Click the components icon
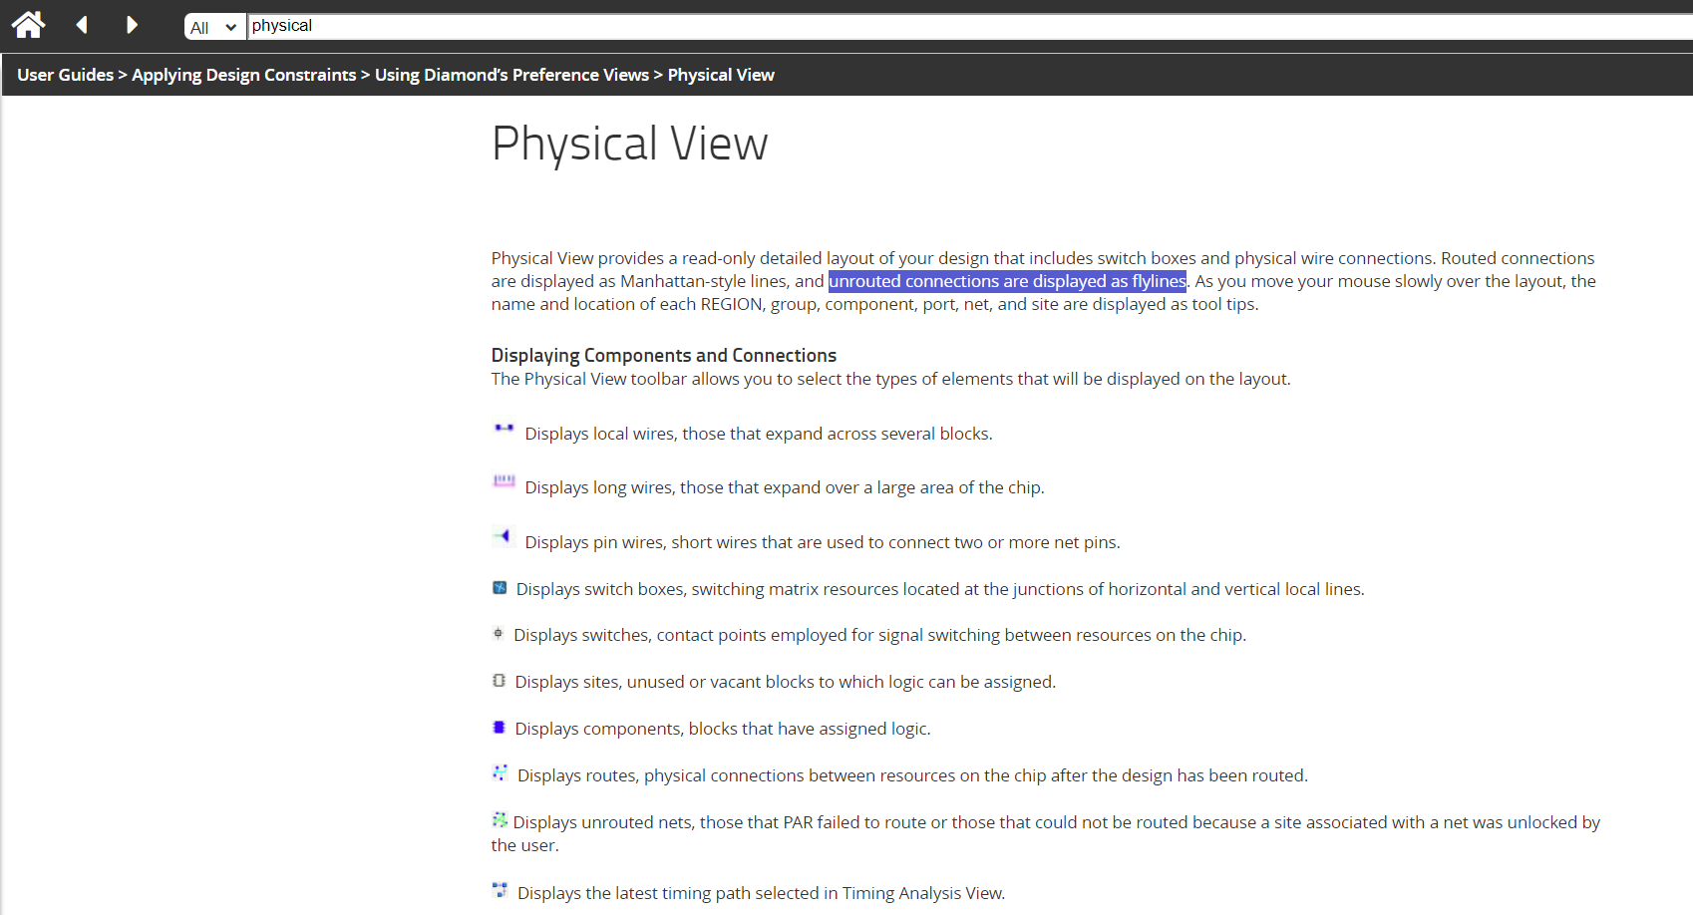Image resolution: width=1693 pixels, height=915 pixels. tap(499, 728)
